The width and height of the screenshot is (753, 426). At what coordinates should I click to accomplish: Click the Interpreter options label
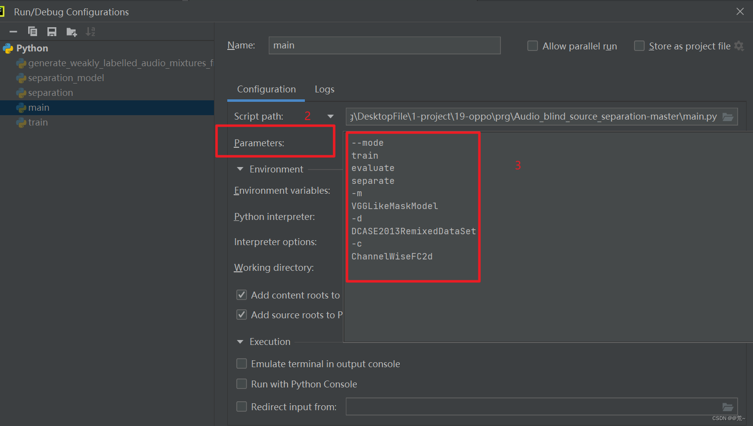[275, 242]
